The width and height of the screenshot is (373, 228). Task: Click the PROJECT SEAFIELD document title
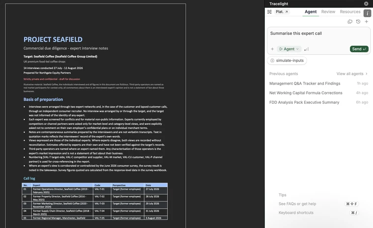point(53,39)
